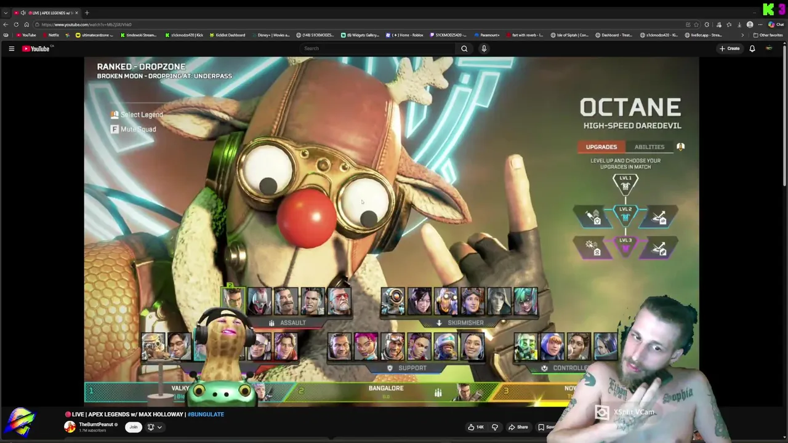Select the LIVE | APEX LEGENDS browser tab

click(x=46, y=13)
